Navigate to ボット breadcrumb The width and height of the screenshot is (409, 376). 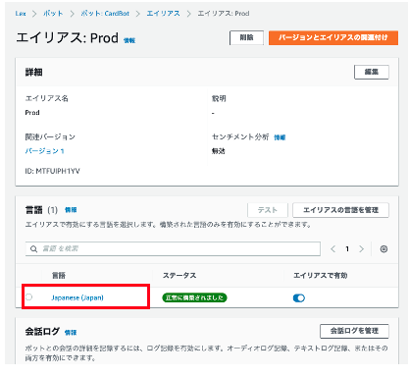[53, 14]
